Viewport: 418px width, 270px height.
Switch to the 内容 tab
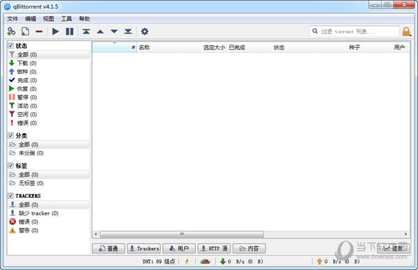pos(249,248)
